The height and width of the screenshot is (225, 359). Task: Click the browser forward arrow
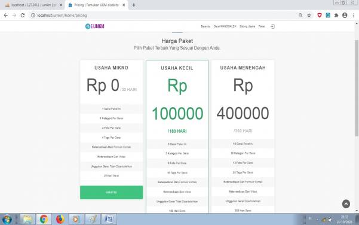[14, 16]
